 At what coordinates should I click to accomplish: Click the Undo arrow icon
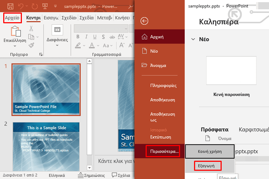pyautogui.click(x=21, y=6)
